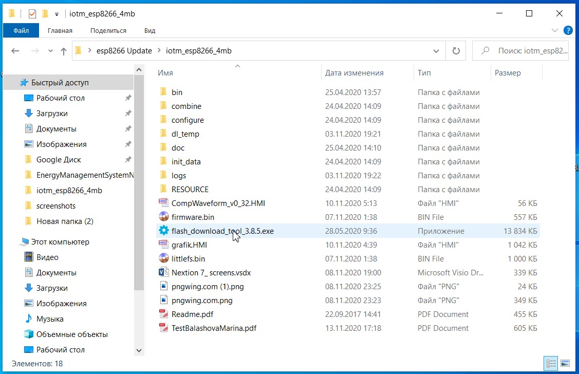Open the Файл menu
The width and height of the screenshot is (579, 374).
pos(21,31)
